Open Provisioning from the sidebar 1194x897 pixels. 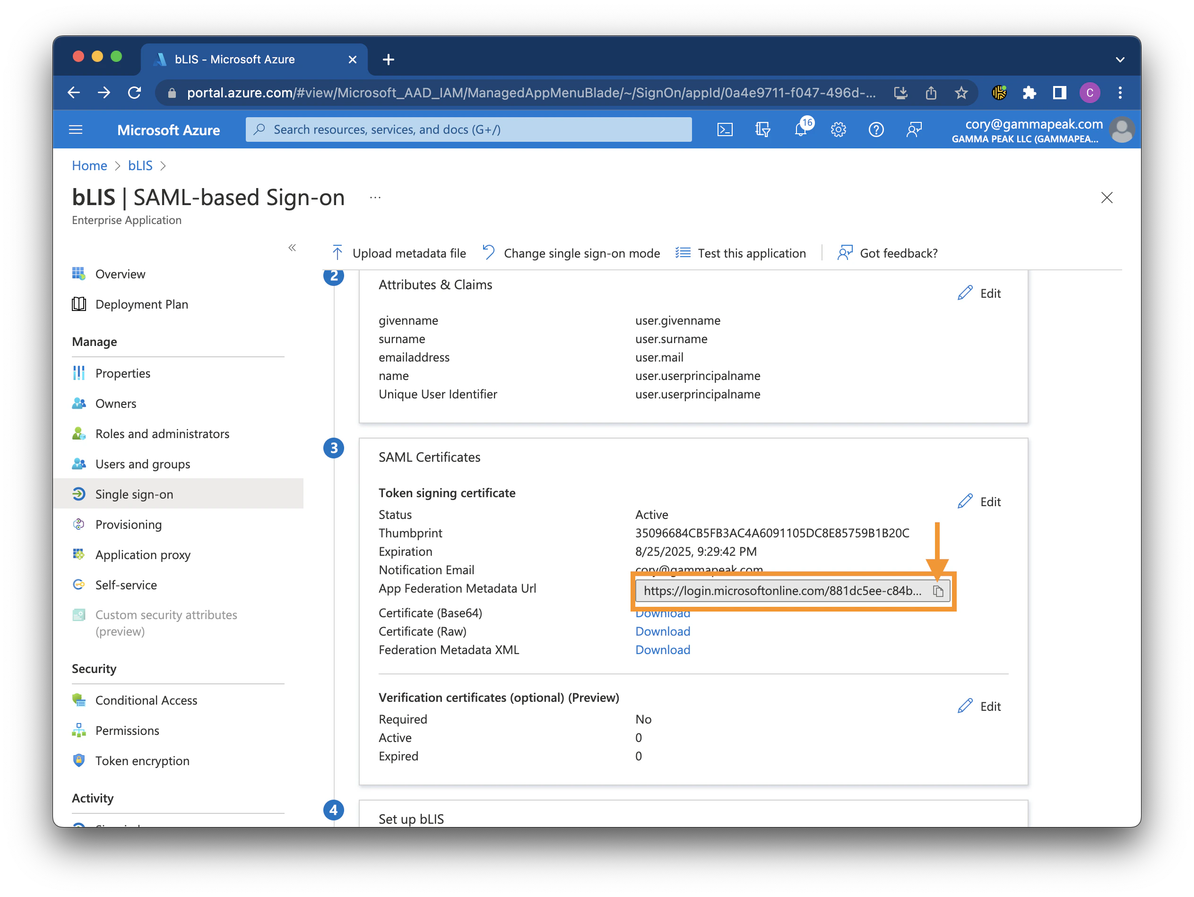click(x=129, y=524)
